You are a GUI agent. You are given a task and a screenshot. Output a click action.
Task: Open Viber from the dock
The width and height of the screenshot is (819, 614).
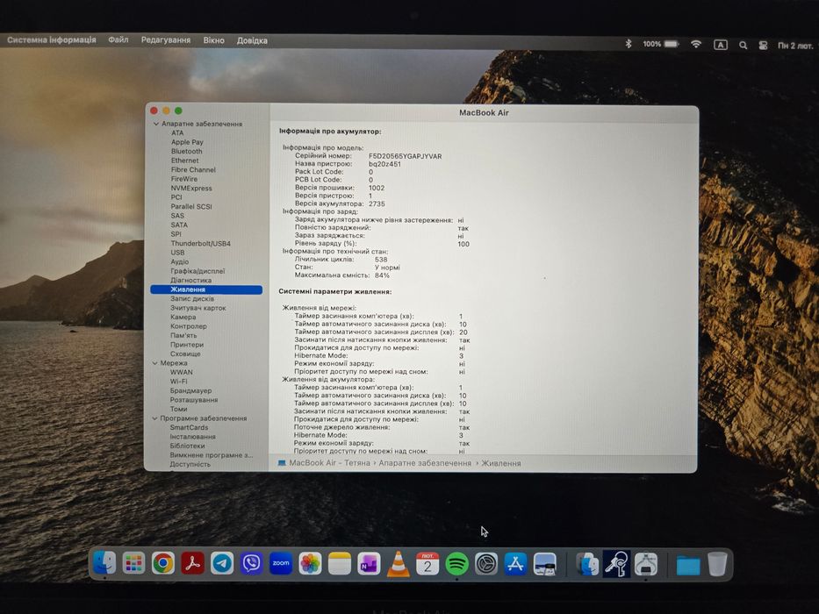coord(251,563)
